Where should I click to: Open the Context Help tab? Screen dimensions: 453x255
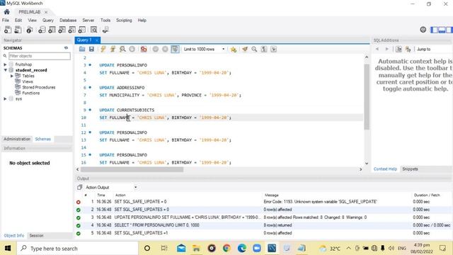pos(385,169)
